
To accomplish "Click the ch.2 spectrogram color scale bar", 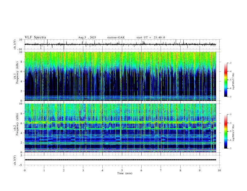I will [x=225, y=131].
